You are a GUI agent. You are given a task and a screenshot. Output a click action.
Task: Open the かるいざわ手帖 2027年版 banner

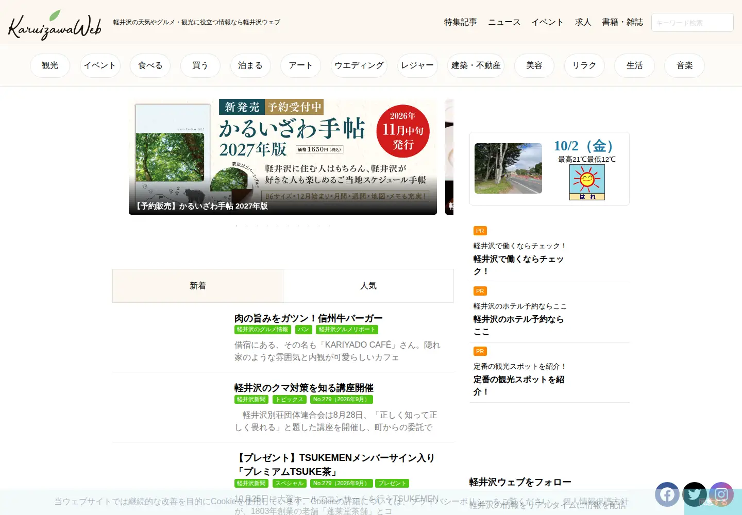[283, 157]
